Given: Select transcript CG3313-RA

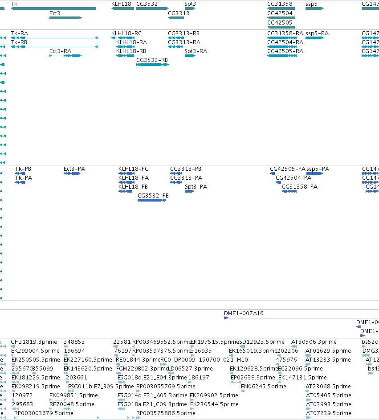Looking at the screenshot, I should 175,47.
